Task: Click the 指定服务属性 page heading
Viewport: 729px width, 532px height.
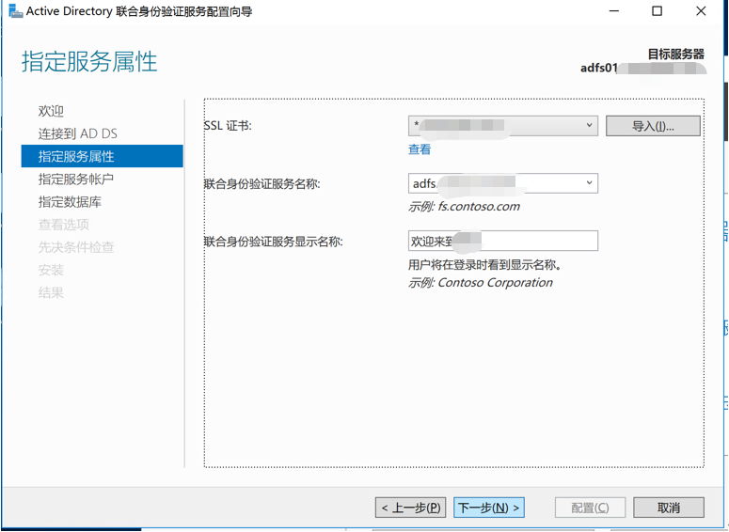Action: 89,62
